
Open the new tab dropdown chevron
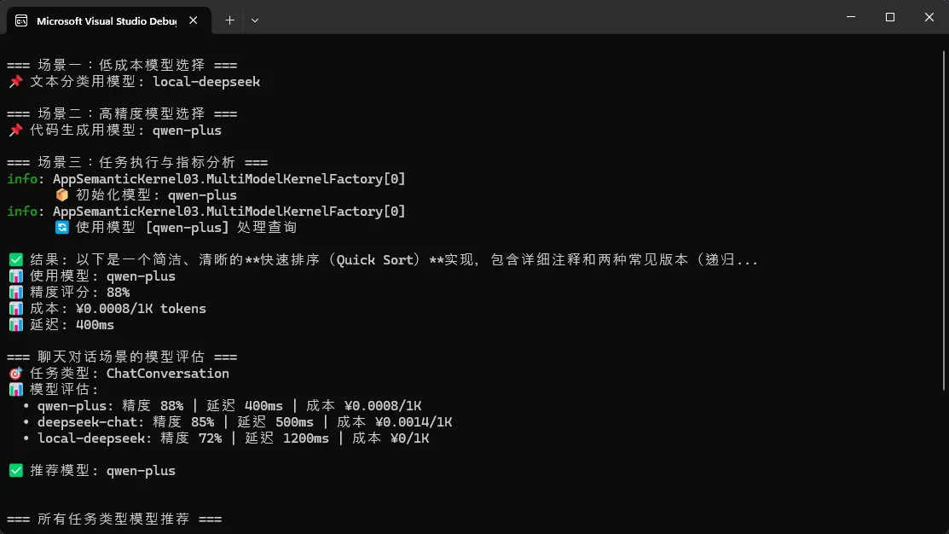coord(255,20)
